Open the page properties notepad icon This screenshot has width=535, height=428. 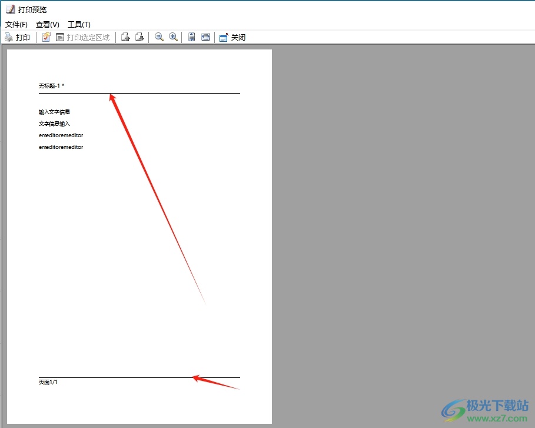pyautogui.click(x=46, y=37)
